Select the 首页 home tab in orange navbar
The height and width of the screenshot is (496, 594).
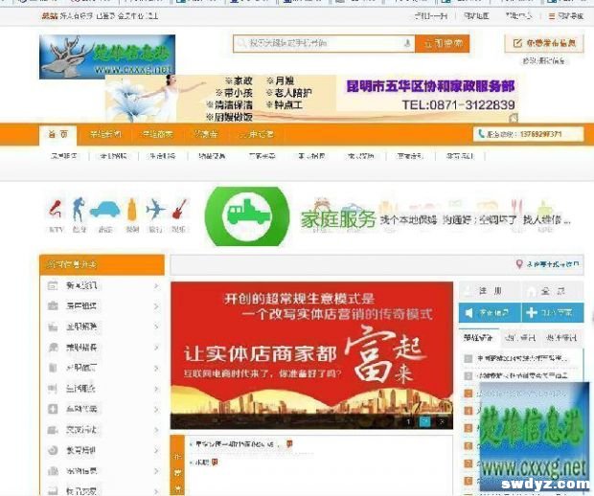tap(57, 134)
